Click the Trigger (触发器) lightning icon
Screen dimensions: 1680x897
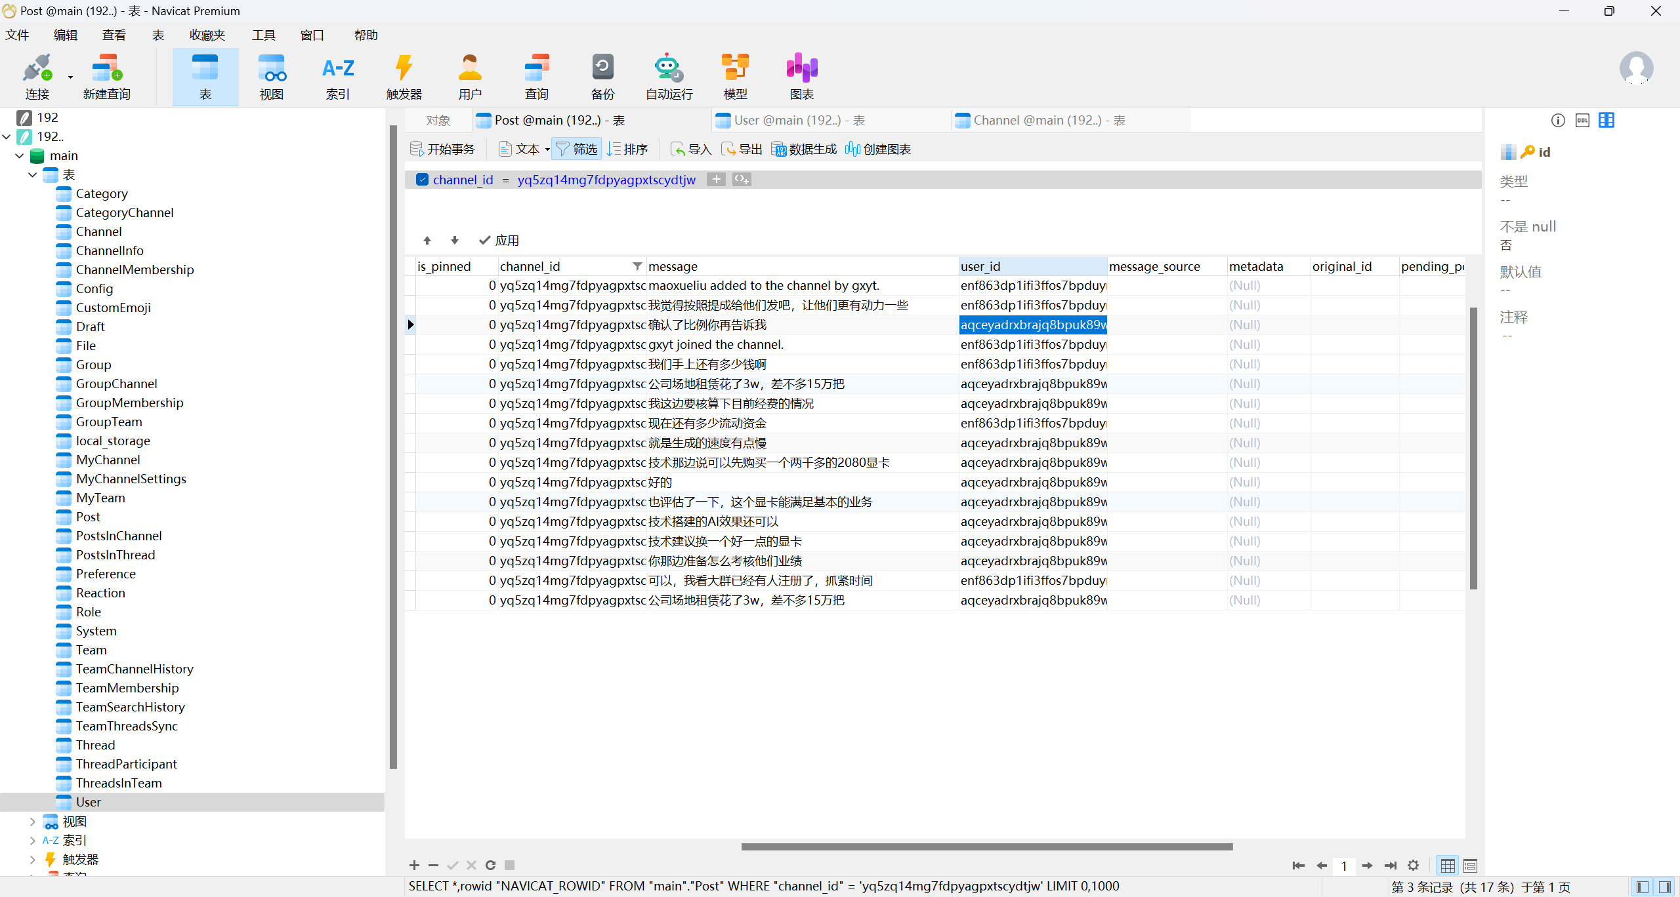[x=404, y=68]
